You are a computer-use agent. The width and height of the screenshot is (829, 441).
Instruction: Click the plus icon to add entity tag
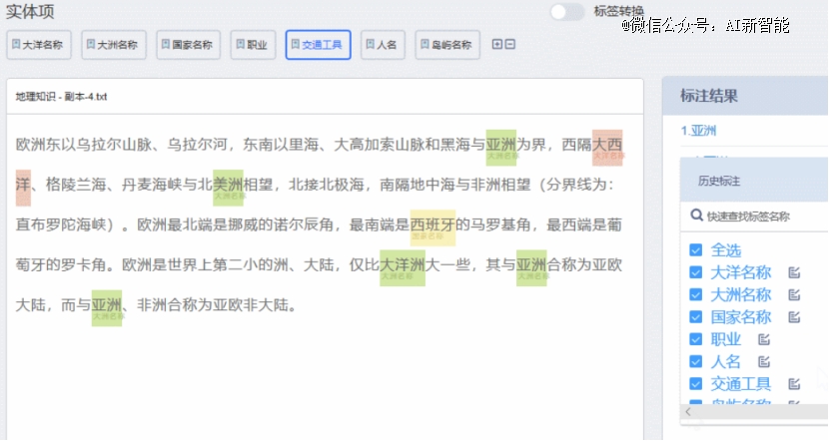pyautogui.click(x=497, y=44)
